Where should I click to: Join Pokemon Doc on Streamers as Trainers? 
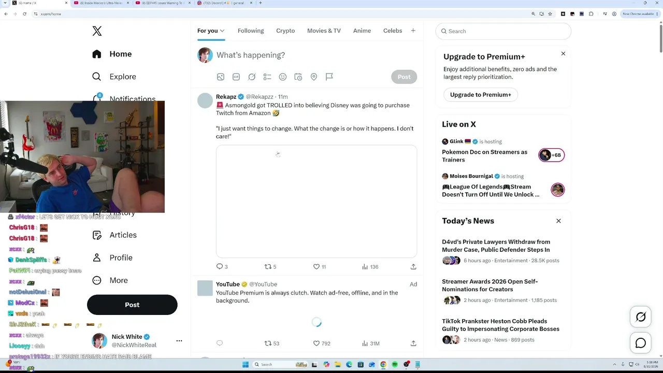click(485, 156)
